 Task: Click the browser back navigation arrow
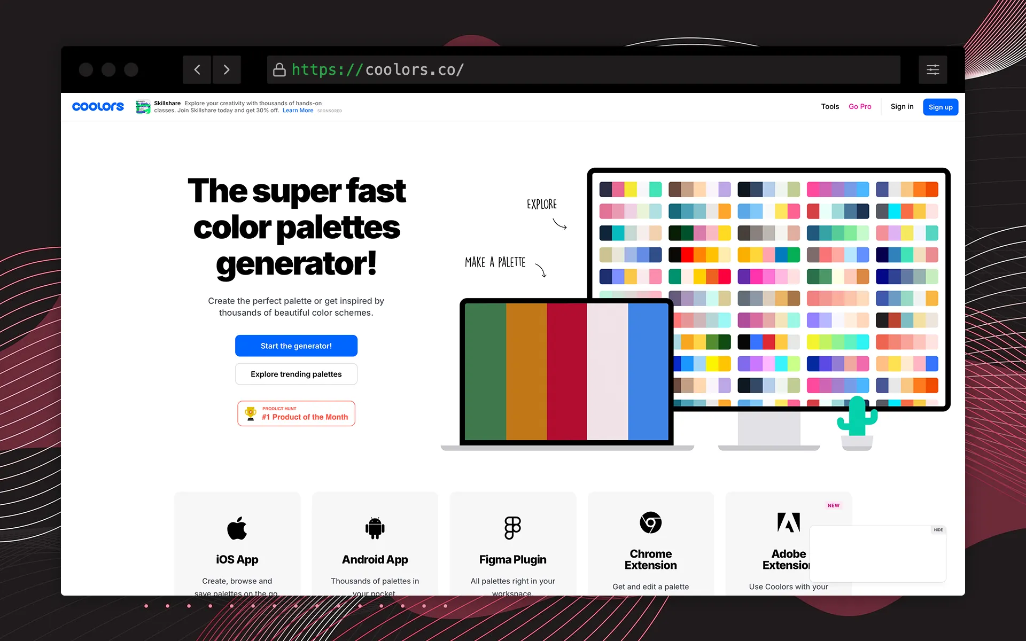click(x=197, y=69)
